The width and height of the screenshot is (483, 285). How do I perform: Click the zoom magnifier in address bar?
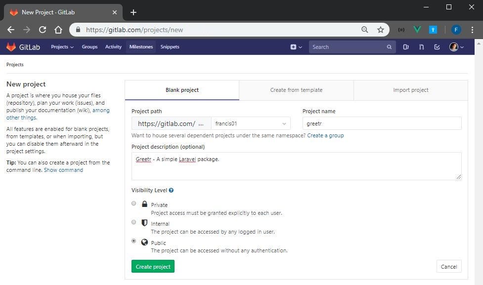pyautogui.click(x=365, y=30)
